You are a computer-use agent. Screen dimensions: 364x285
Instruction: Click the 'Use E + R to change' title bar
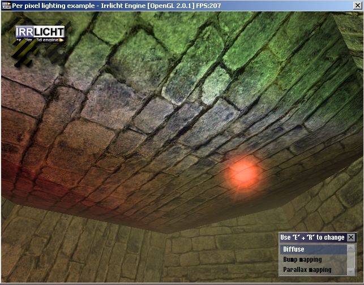[x=312, y=237]
